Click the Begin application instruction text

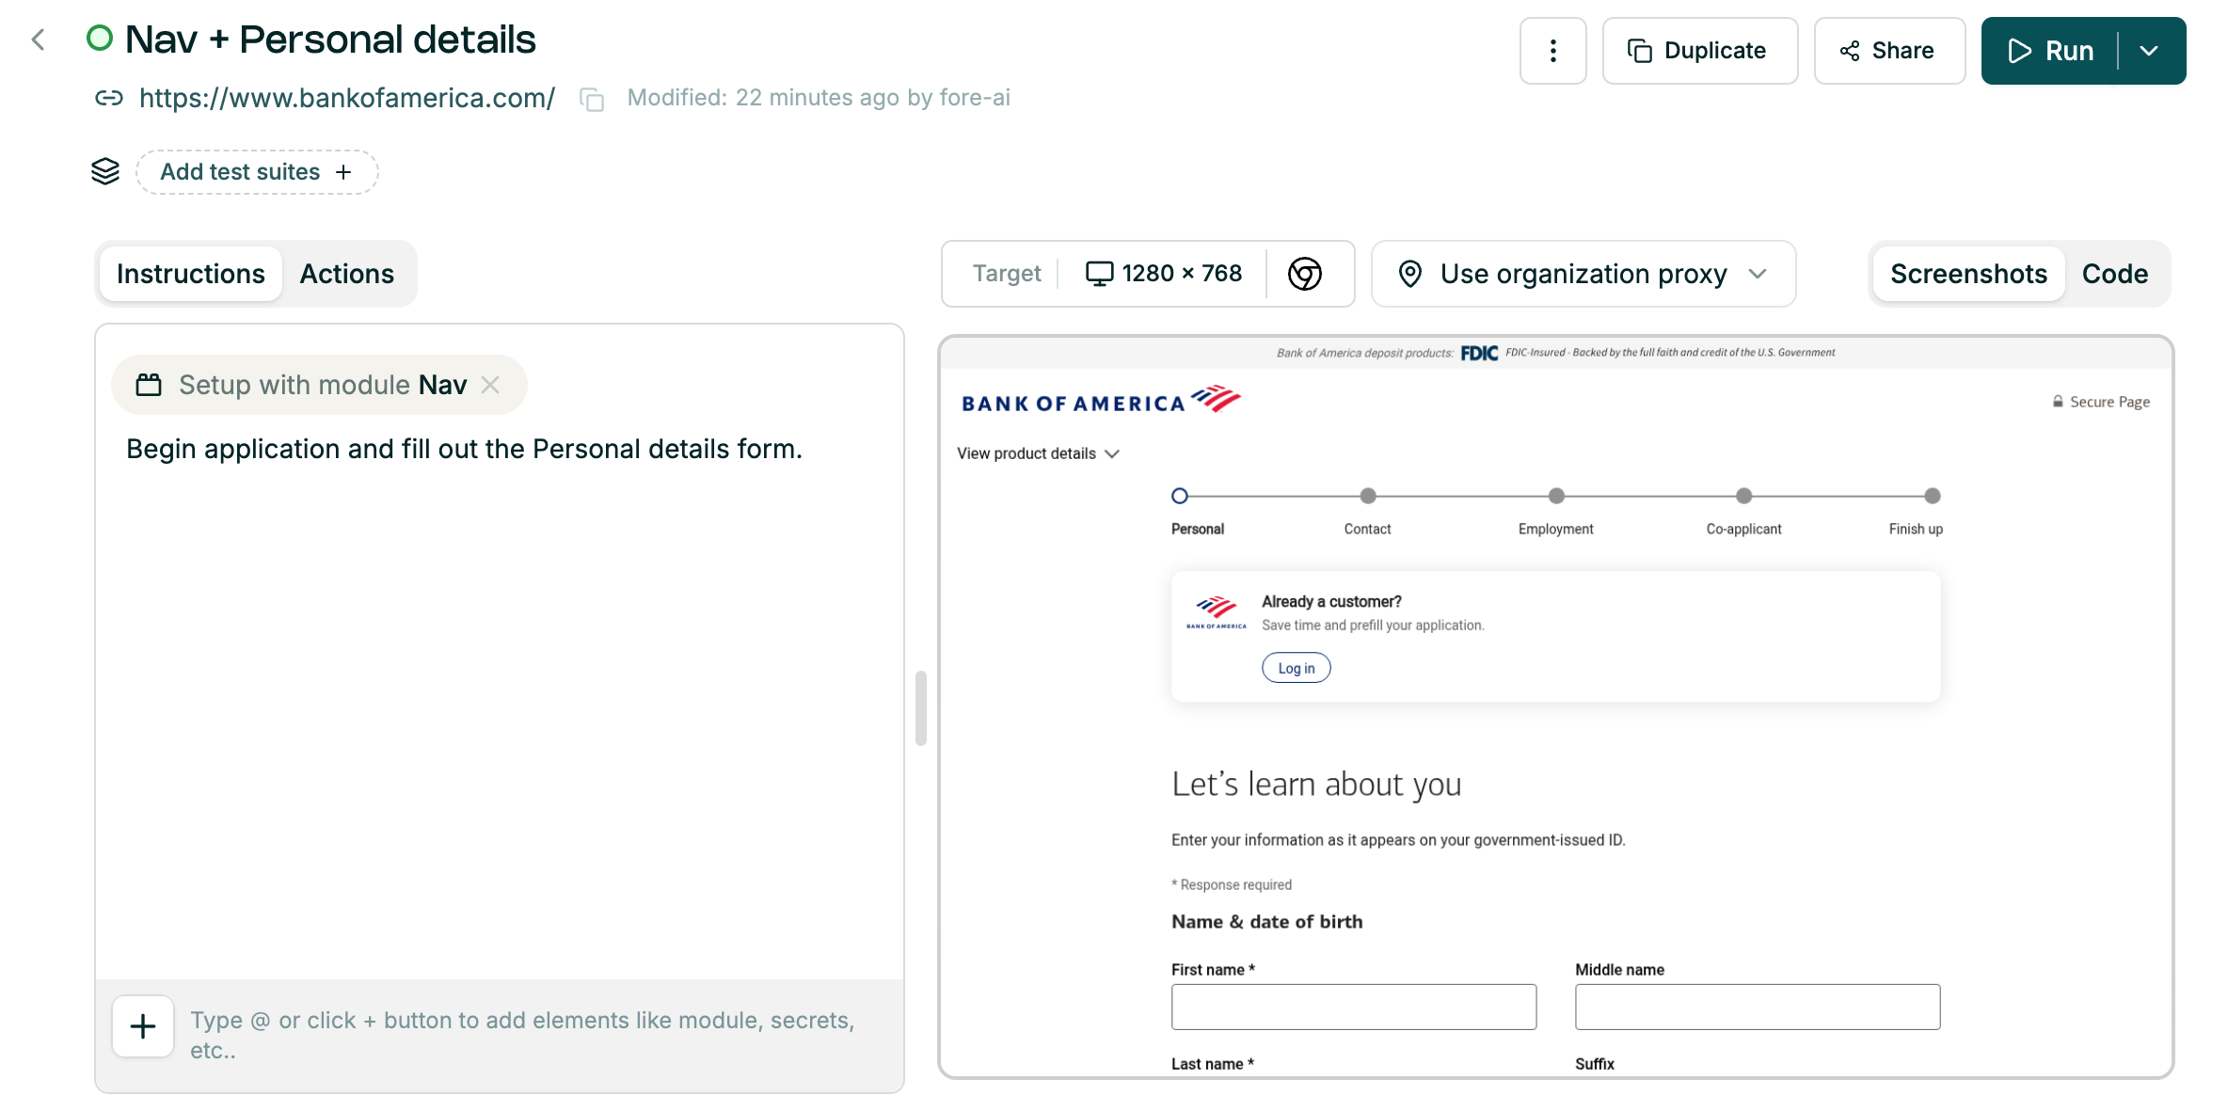point(464,449)
